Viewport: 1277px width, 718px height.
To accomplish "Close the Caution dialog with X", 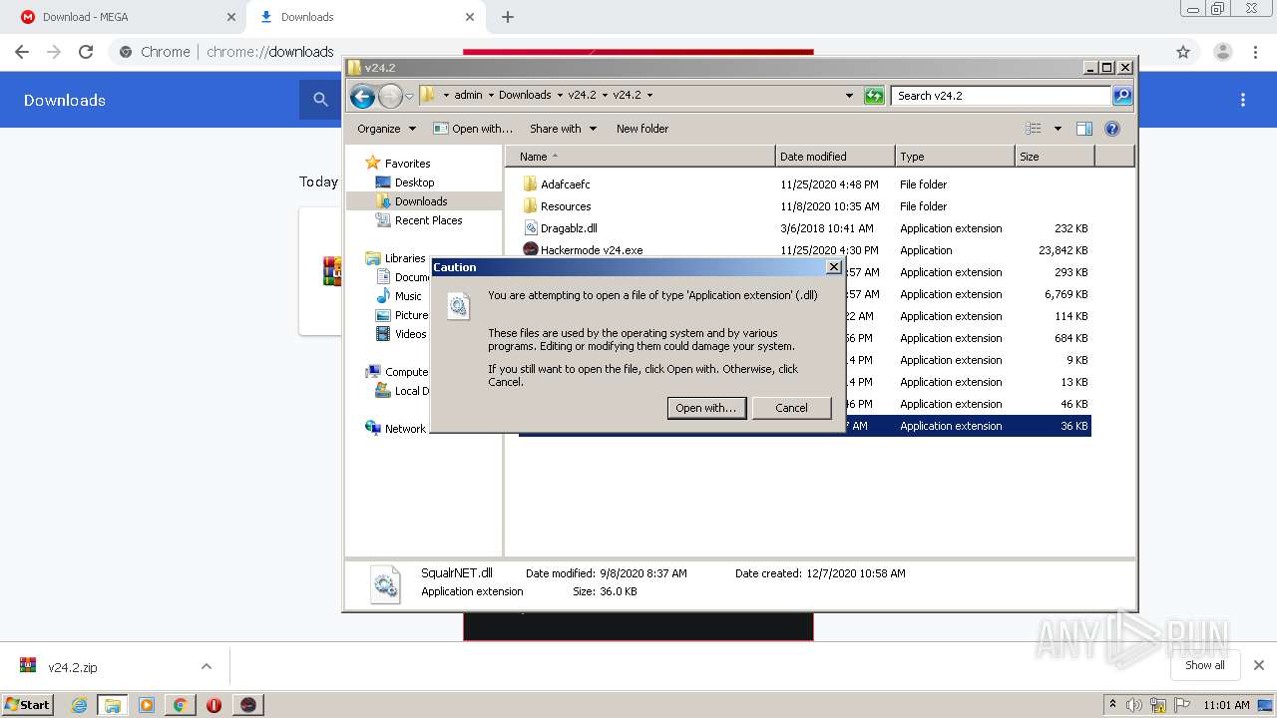I will tap(834, 267).
